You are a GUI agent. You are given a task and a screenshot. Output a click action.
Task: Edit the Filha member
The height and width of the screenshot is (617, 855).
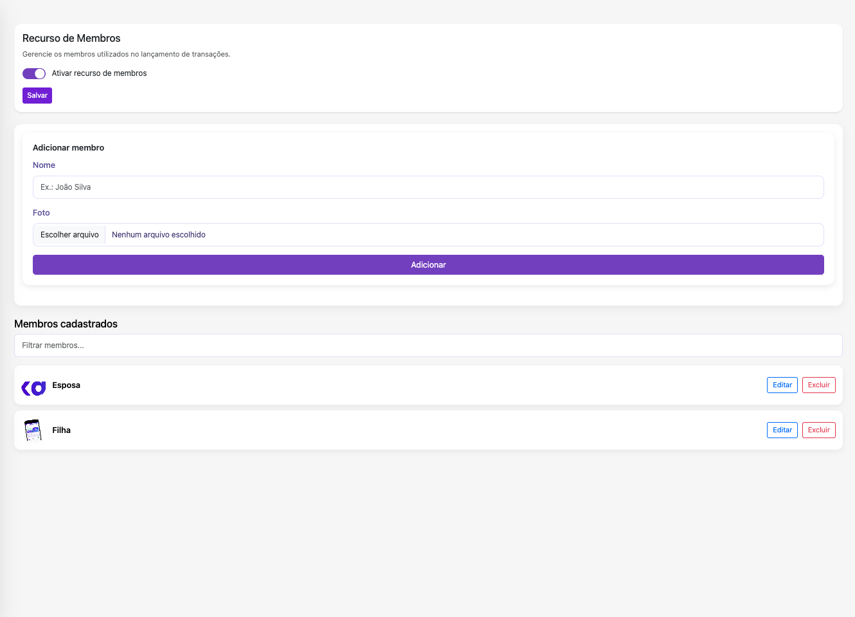point(782,430)
